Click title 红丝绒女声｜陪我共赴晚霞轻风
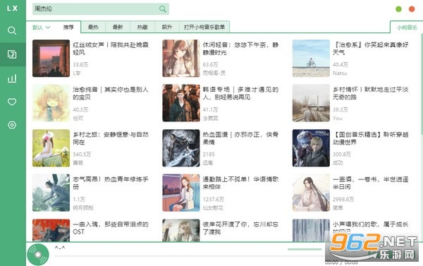 click(x=111, y=49)
